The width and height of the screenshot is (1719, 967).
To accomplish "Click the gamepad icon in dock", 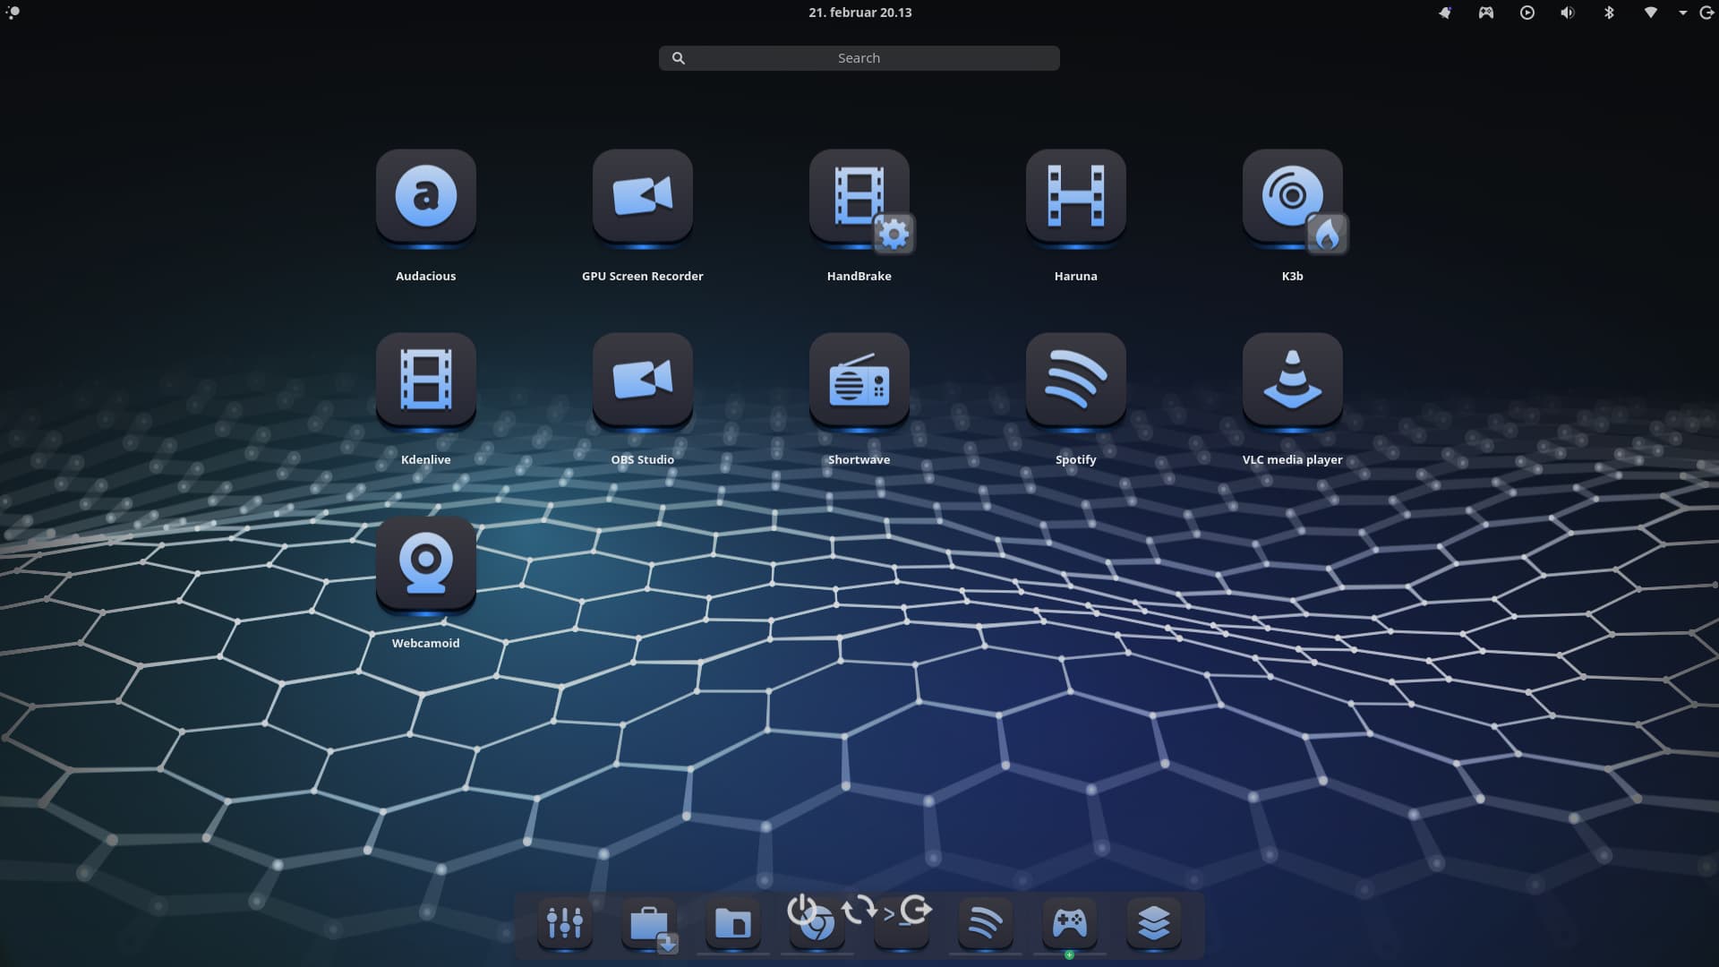I will (1070, 923).
